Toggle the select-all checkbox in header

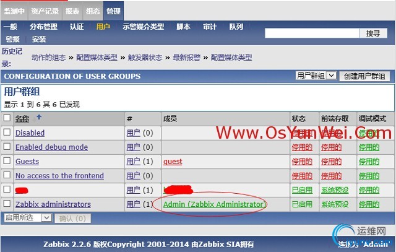coord(7,118)
